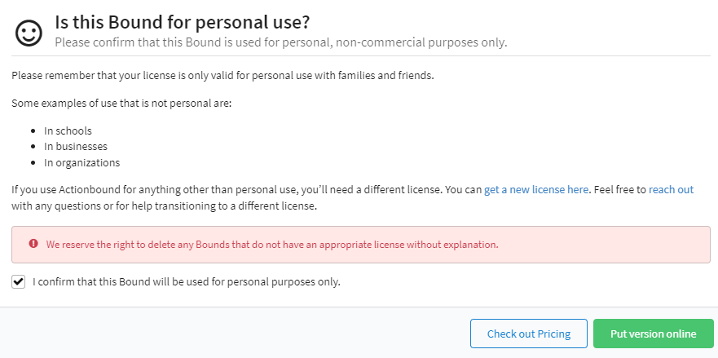Click the green Put version online button
The height and width of the screenshot is (358, 718).
pyautogui.click(x=653, y=334)
